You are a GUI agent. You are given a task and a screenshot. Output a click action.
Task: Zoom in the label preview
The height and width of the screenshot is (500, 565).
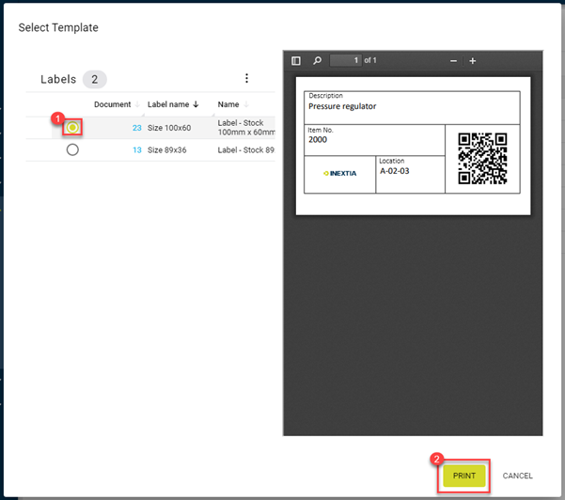point(473,61)
